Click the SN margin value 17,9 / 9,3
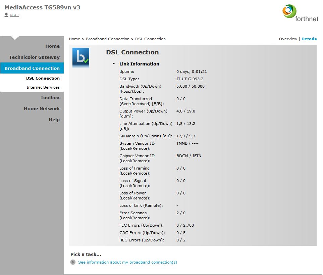 186,136
